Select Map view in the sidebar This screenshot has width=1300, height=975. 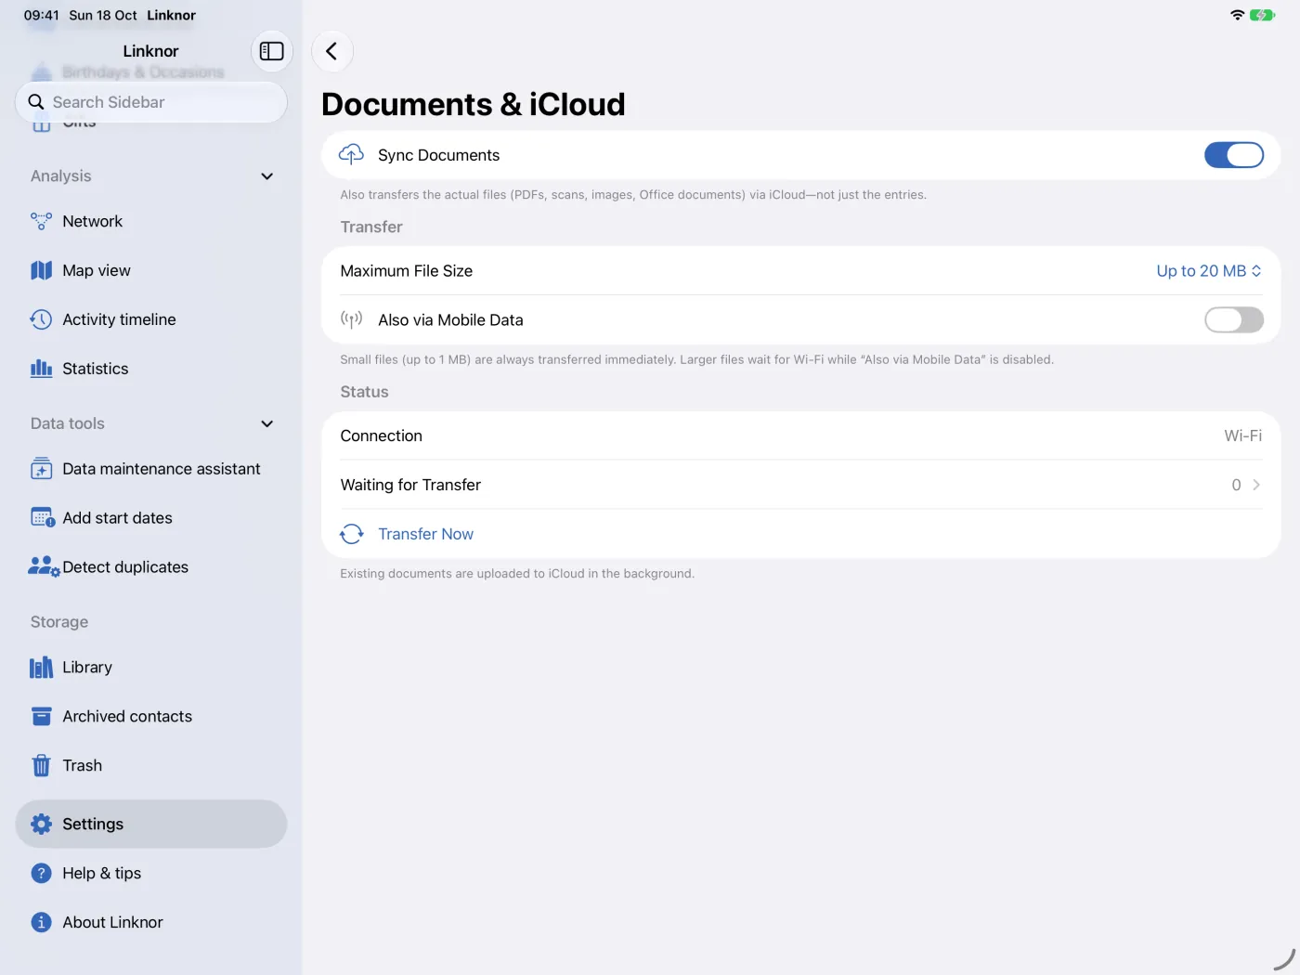[151, 270]
